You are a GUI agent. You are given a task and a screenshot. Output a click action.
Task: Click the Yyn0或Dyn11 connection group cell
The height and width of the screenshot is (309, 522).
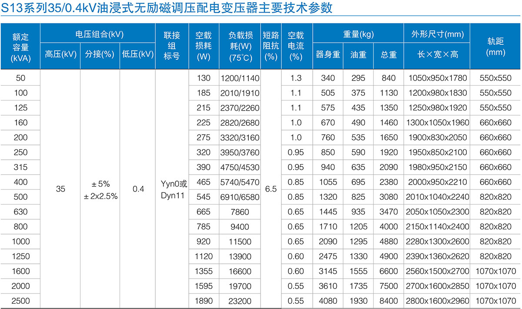173,190
